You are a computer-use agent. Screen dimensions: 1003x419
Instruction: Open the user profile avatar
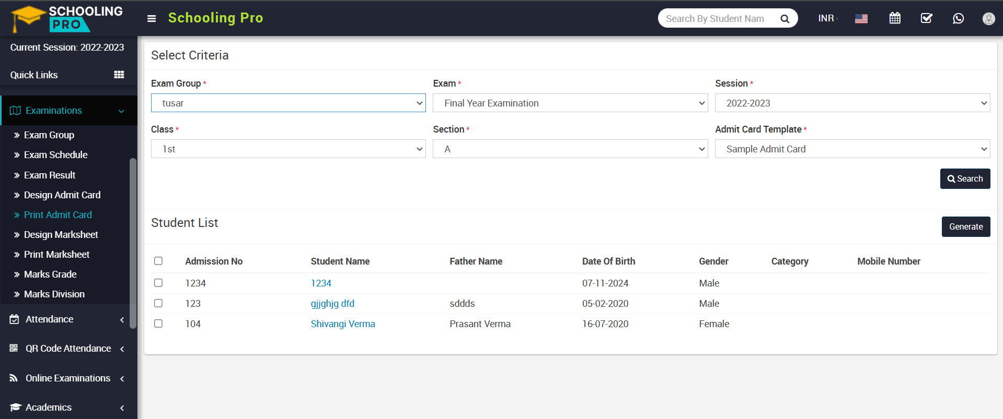(988, 19)
